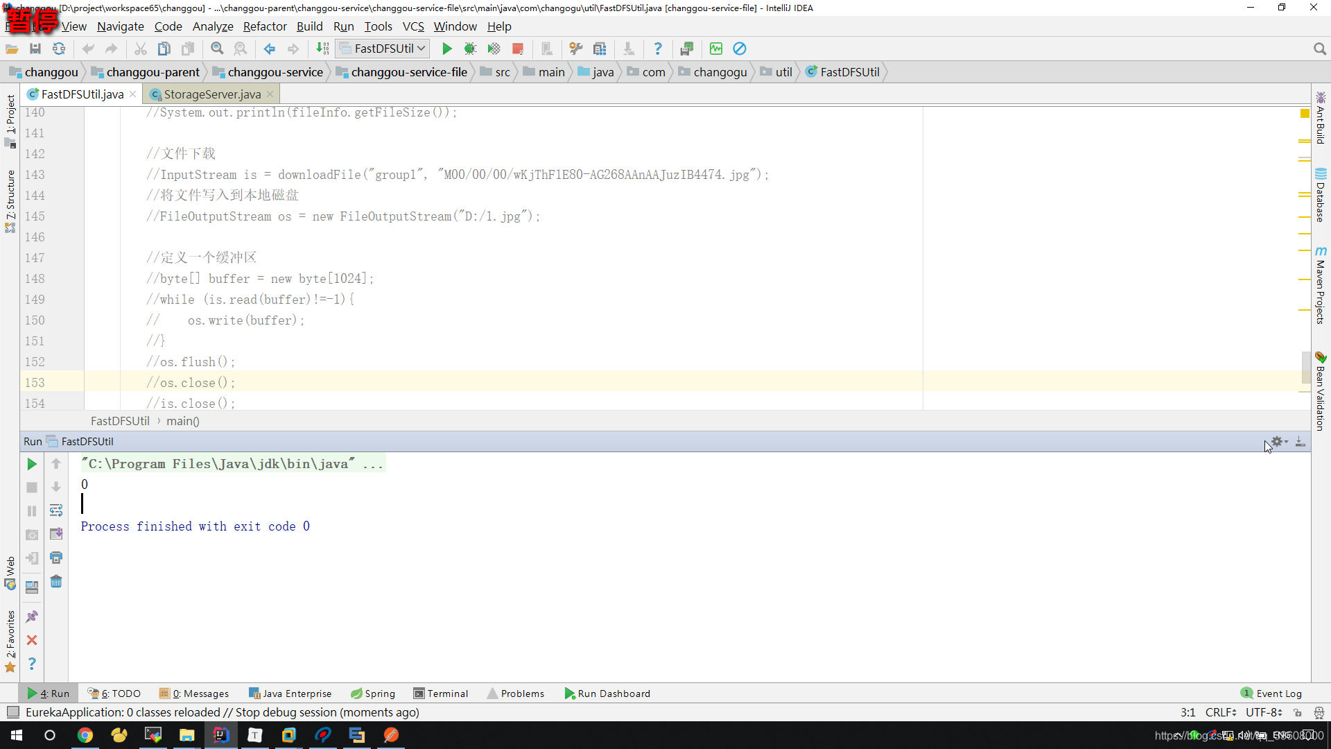The height and width of the screenshot is (749, 1331).
Task: Open the Event Log
Action: [1271, 694]
